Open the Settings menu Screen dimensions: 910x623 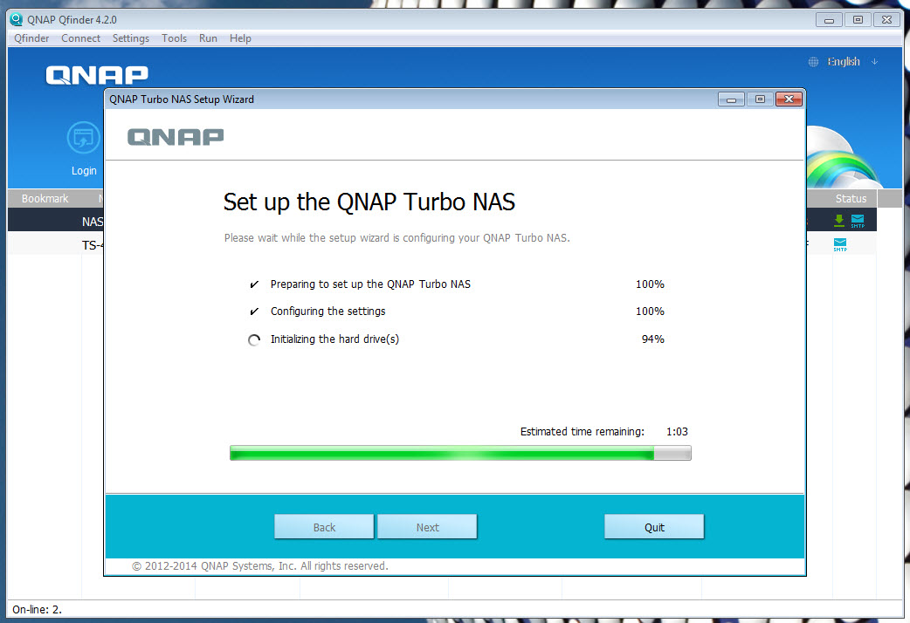tap(131, 38)
